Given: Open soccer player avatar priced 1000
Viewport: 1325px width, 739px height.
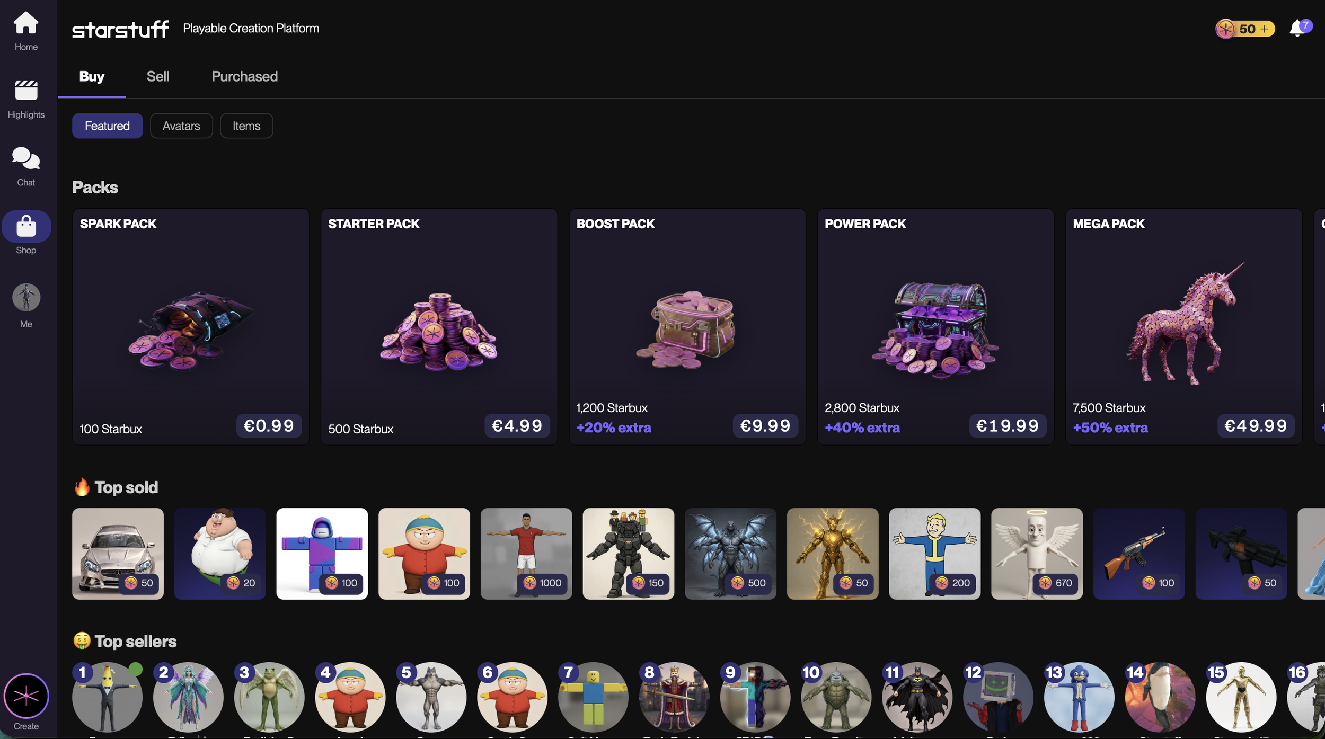Looking at the screenshot, I should (x=526, y=554).
